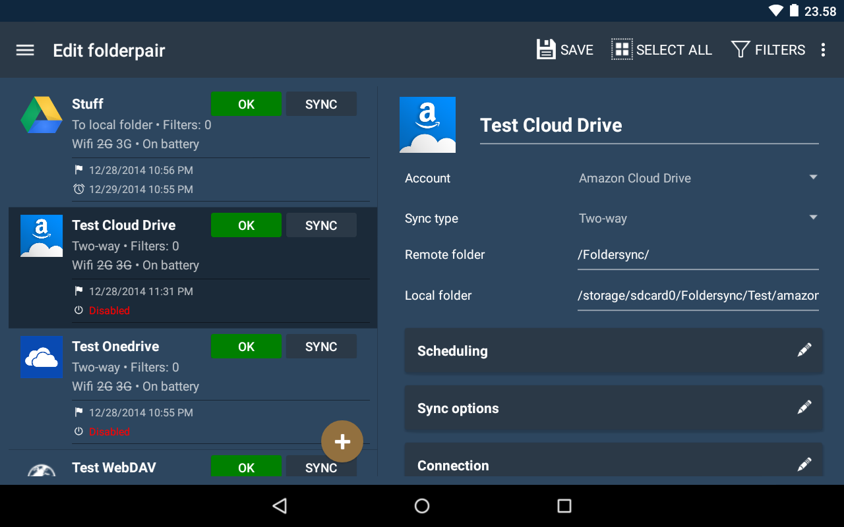This screenshot has height=527, width=844.
Task: Open the navigation drawer
Action: pyautogui.click(x=24, y=49)
